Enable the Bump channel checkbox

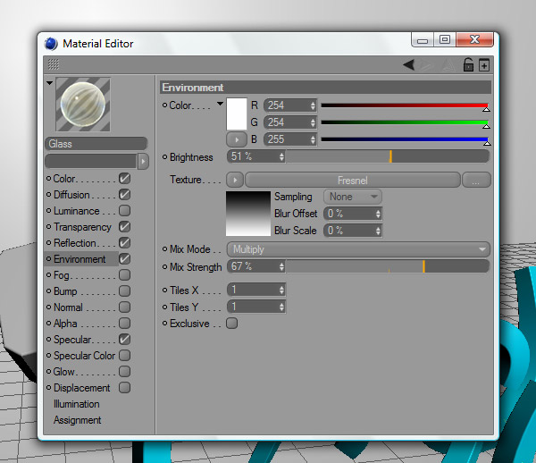(125, 291)
